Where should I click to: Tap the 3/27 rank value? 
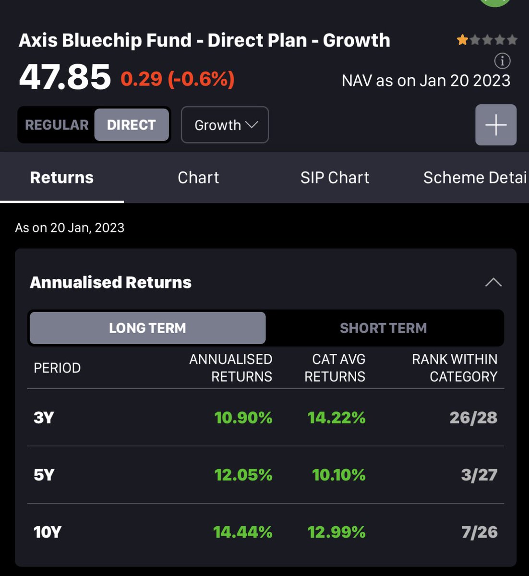point(479,475)
